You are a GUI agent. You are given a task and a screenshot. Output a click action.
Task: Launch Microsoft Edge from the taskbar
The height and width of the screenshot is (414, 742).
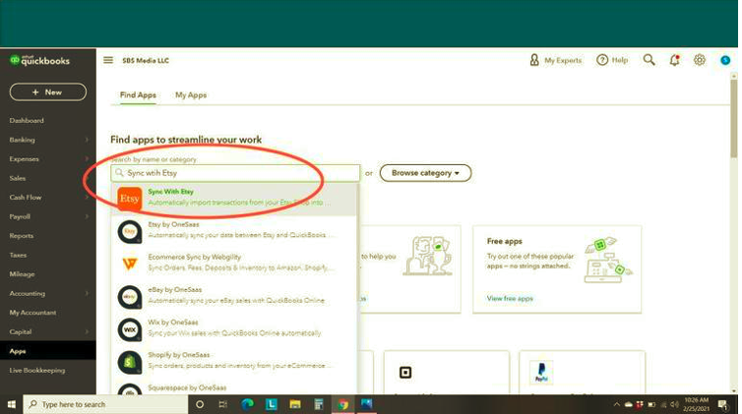click(x=247, y=404)
